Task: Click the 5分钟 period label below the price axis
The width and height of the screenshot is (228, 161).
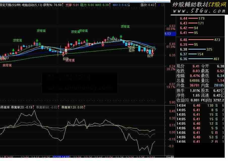Action: (x=170, y=157)
